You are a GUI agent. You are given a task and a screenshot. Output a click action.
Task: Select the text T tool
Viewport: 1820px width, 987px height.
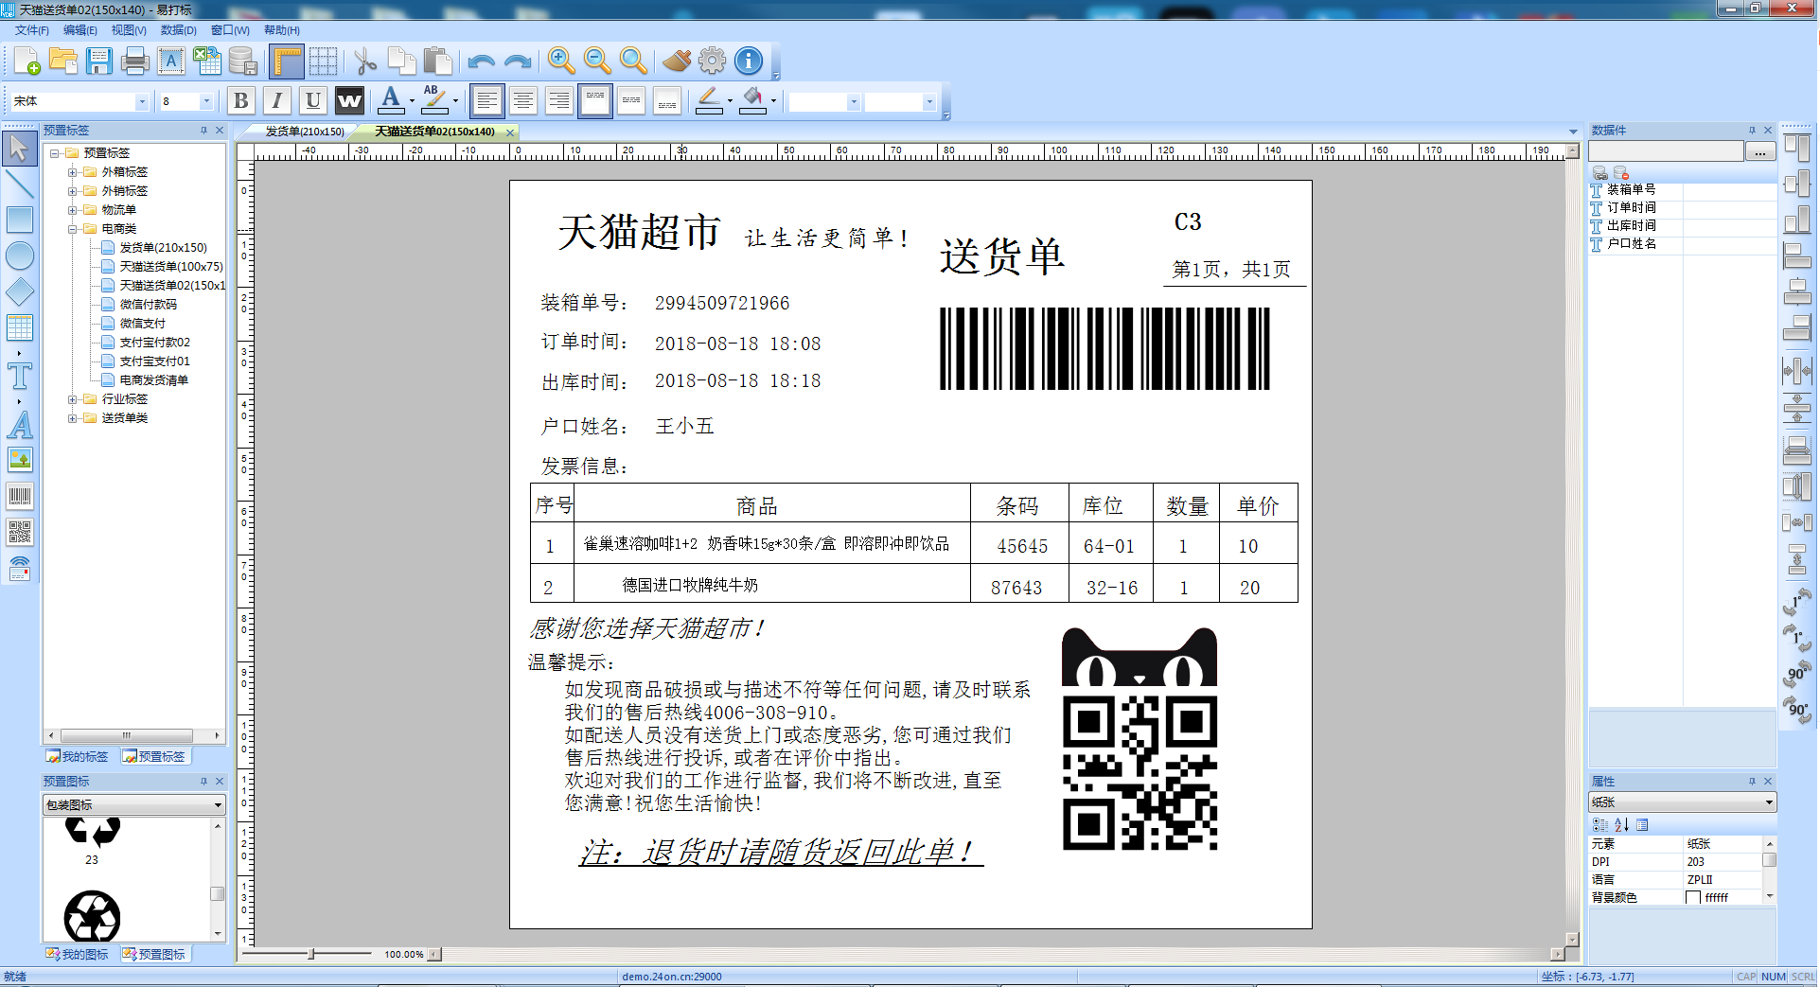19,377
